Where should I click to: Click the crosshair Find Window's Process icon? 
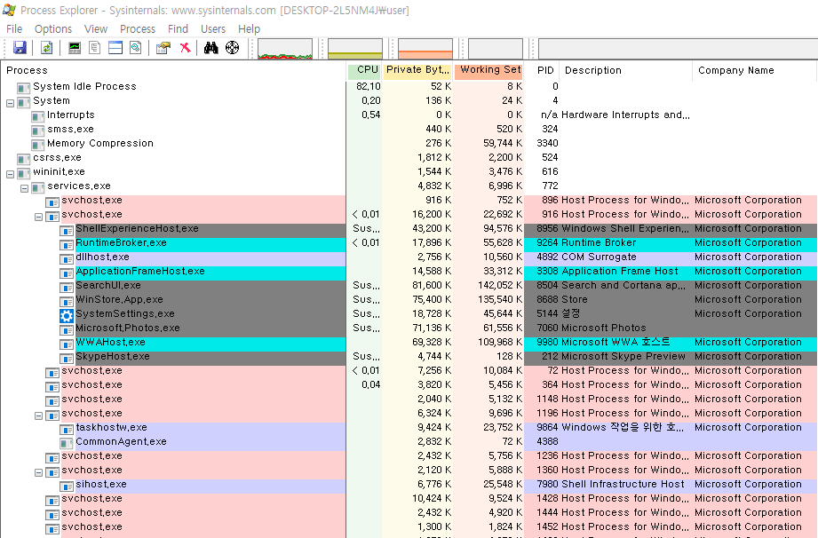[x=232, y=48]
